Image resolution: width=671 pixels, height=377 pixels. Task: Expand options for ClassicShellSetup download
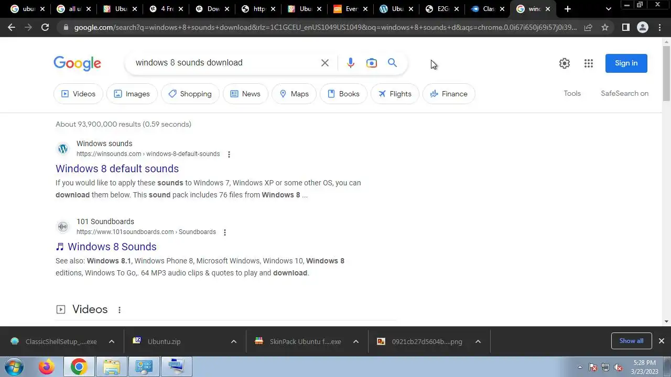tap(111, 341)
